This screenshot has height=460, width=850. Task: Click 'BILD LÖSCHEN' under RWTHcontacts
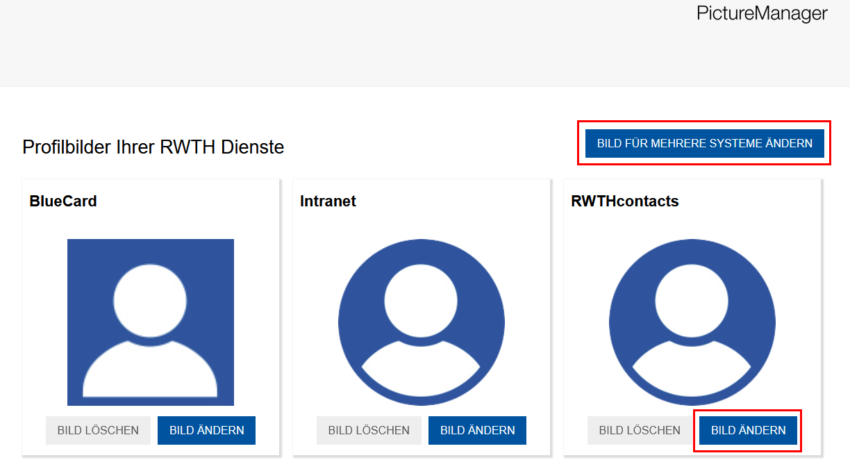point(640,430)
